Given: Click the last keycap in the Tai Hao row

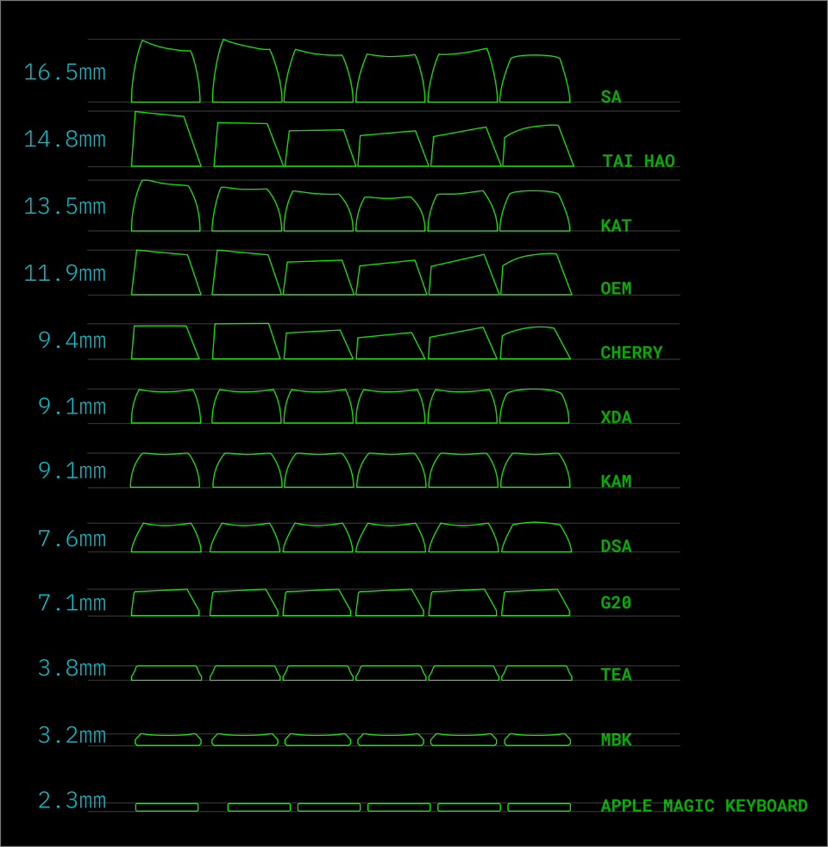Looking at the screenshot, I should pos(536,147).
